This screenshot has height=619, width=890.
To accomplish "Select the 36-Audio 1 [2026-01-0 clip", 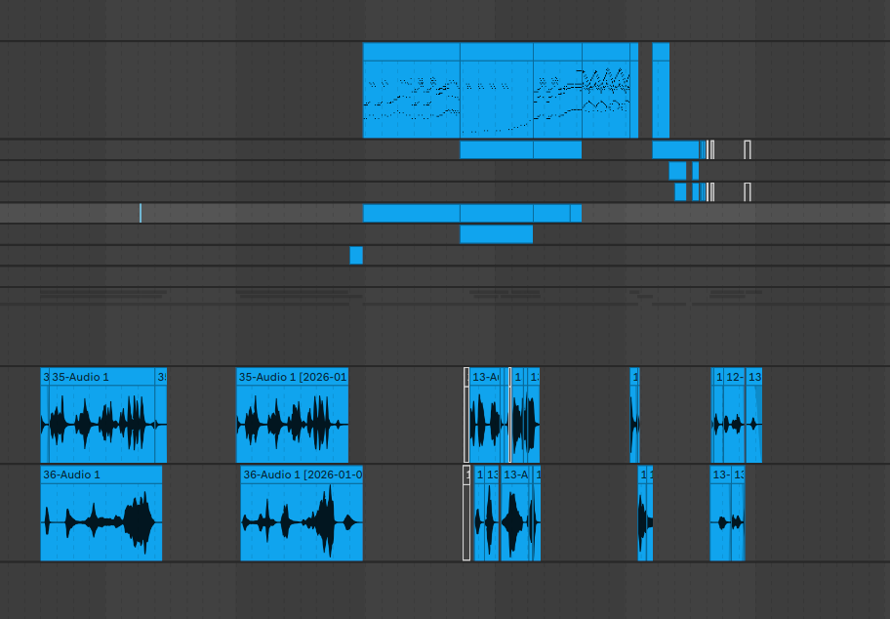I will tap(302, 514).
